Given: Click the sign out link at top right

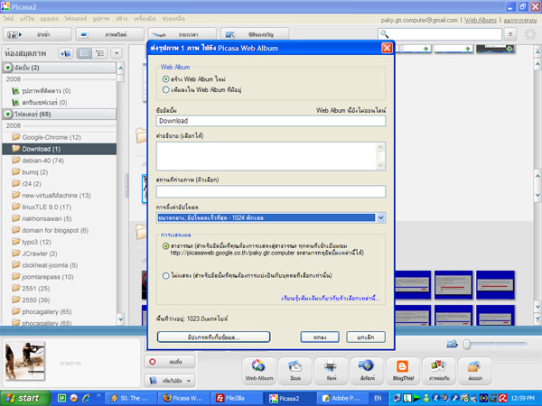Looking at the screenshot, I should point(520,21).
